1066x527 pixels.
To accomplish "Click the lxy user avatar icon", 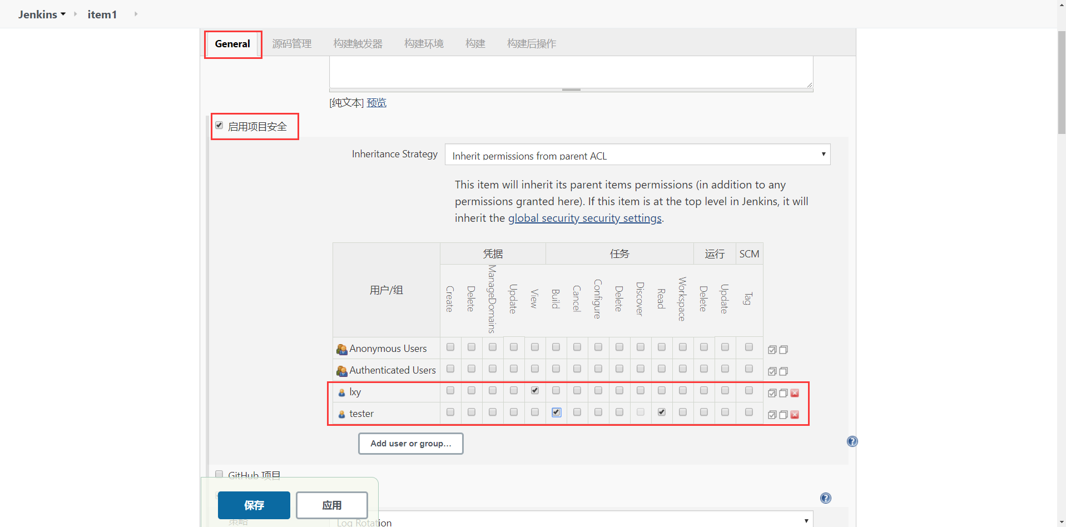I will tap(342, 393).
